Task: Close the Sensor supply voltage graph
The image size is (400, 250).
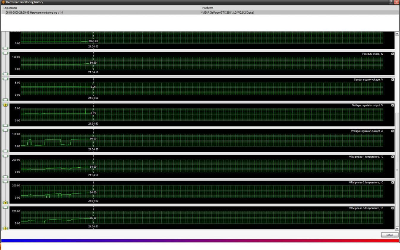Action: (x=393, y=80)
